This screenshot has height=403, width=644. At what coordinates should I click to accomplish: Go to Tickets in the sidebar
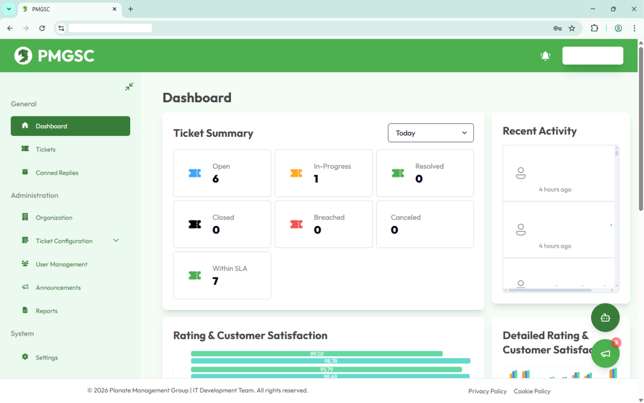click(46, 149)
